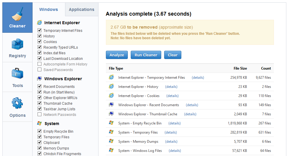Click the Windows Explorer section header icon
The image size is (289, 156).
coord(39,79)
